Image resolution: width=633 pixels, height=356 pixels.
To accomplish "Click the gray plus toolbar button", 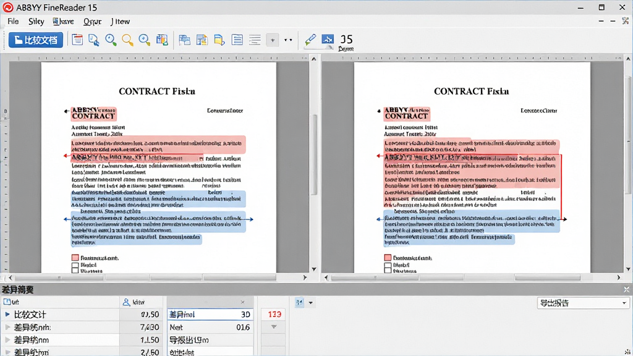I will click(273, 40).
